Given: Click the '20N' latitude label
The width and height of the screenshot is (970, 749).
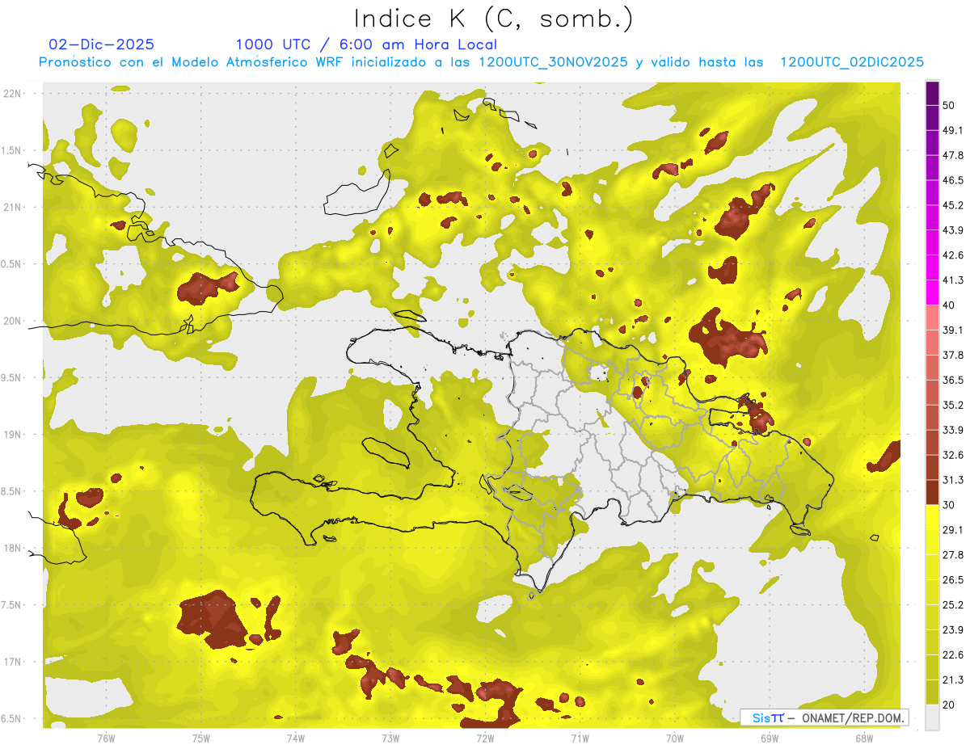Looking at the screenshot, I should tap(13, 321).
